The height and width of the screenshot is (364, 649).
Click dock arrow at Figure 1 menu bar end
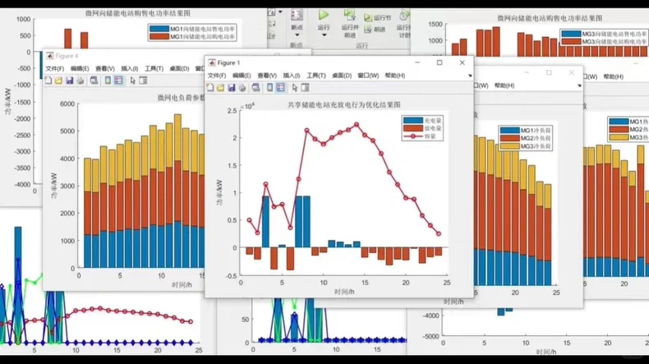(x=470, y=76)
